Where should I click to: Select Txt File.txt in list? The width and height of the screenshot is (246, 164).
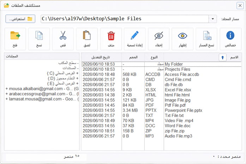coord(162,116)
